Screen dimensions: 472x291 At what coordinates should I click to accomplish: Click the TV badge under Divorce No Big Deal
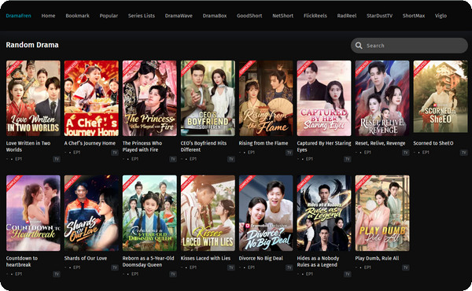(x=289, y=267)
